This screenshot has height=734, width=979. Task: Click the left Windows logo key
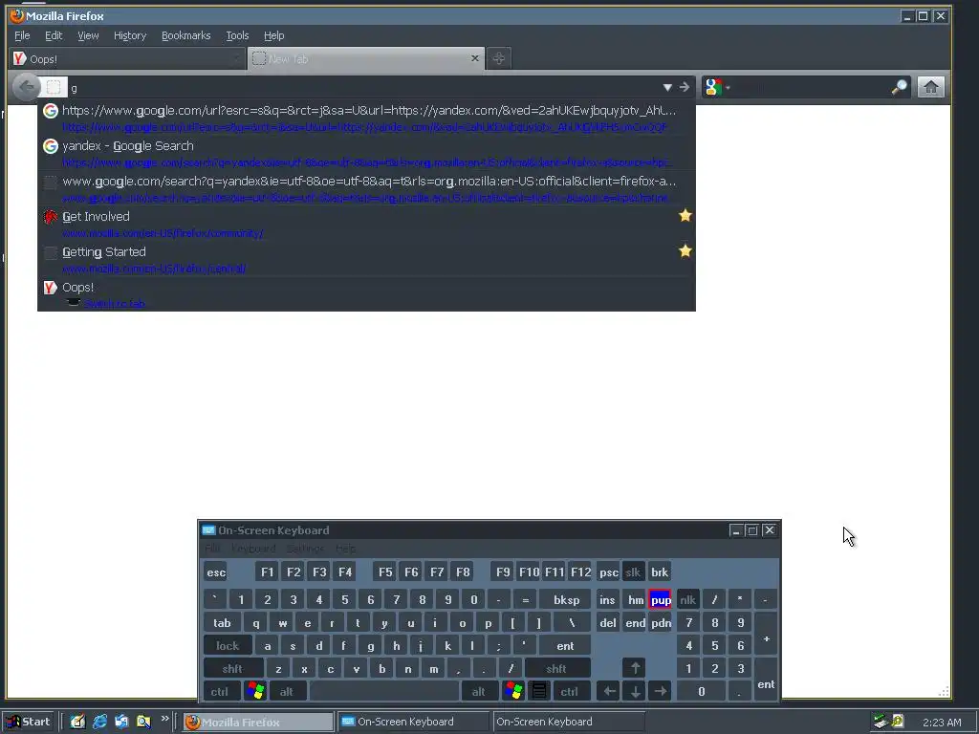255,691
